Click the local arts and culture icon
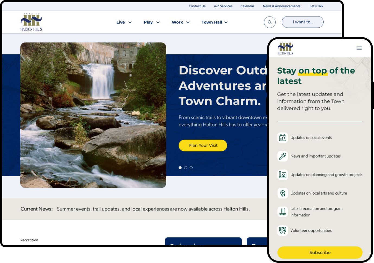 pos(283,193)
